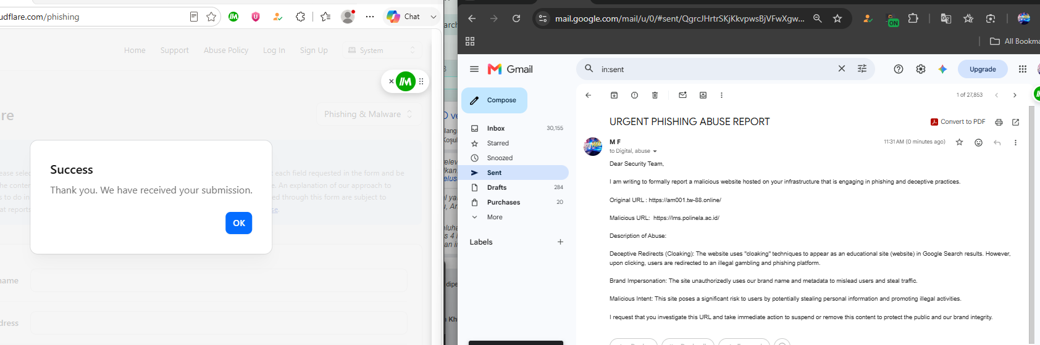This screenshot has width=1040, height=345.
Task: Open reader view icon in Edge address bar
Action: 194,17
